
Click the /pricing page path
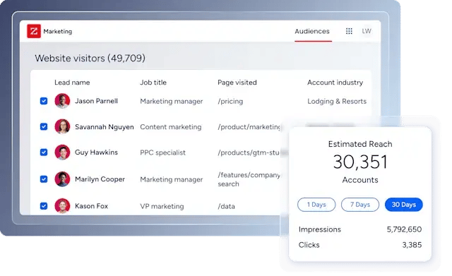coord(230,102)
